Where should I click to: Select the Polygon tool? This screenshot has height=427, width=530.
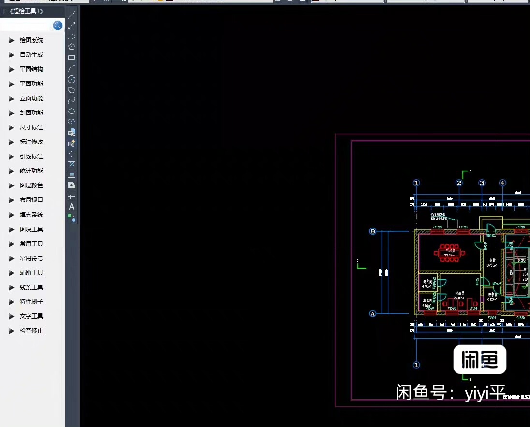72,47
